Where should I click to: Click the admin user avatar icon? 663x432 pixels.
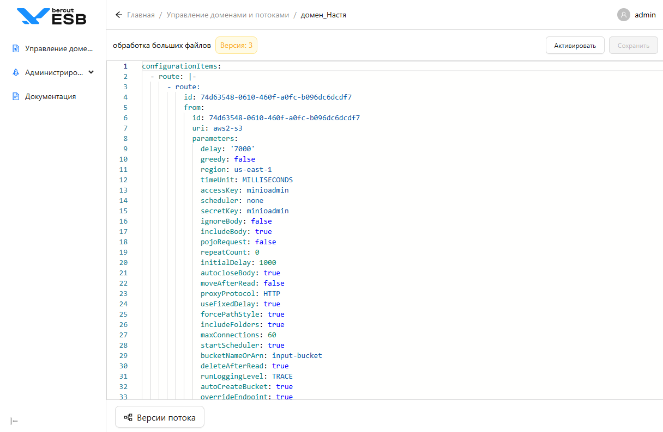coord(624,15)
